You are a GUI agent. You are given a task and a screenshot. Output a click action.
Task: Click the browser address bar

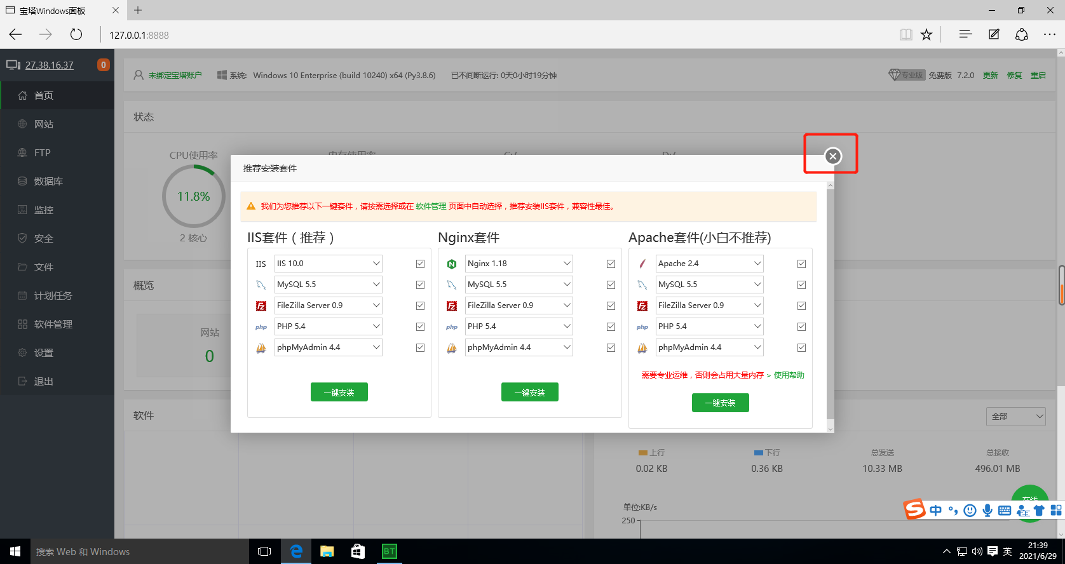coord(496,35)
